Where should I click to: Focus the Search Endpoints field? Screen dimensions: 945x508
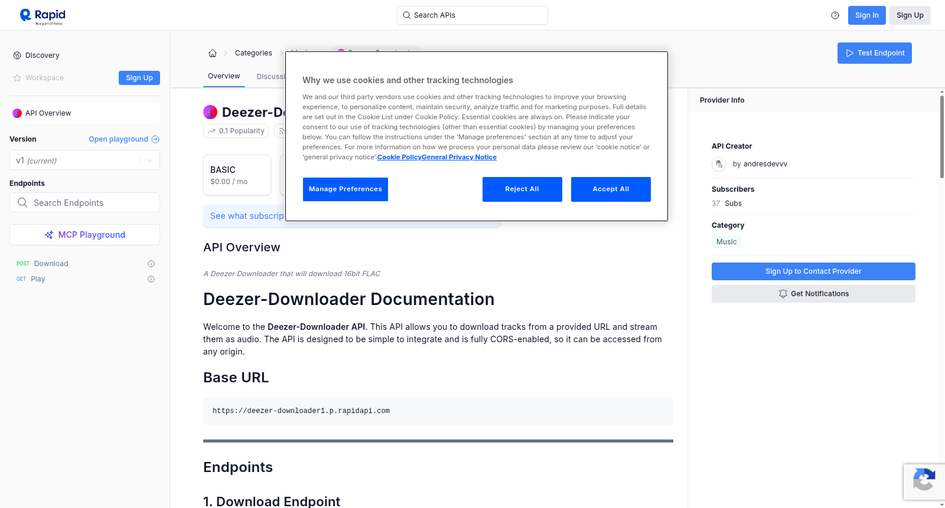point(84,202)
